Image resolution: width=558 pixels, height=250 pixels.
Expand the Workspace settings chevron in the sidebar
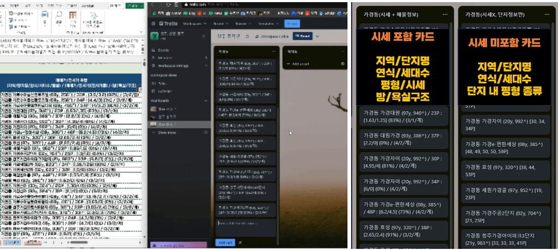click(x=206, y=66)
